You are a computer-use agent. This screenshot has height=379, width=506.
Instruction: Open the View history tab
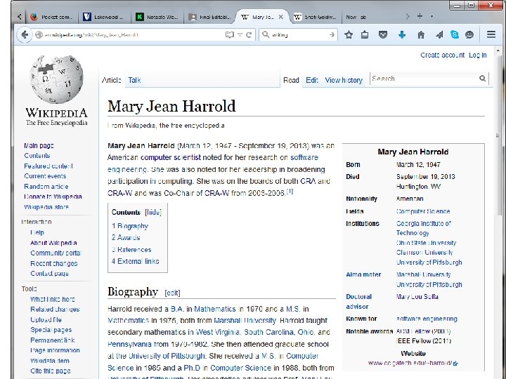coord(344,80)
